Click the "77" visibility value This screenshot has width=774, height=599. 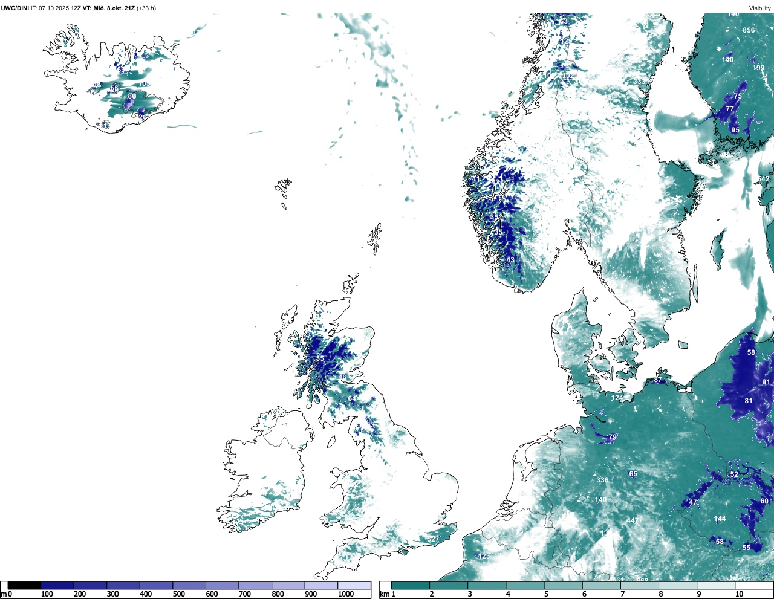(x=730, y=109)
